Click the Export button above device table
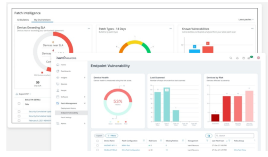The image size is (268, 157). [x=99, y=136]
